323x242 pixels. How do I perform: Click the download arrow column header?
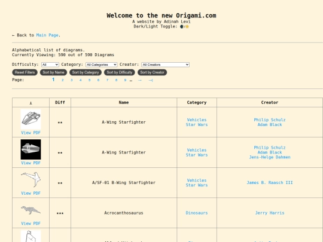[x=31, y=103]
